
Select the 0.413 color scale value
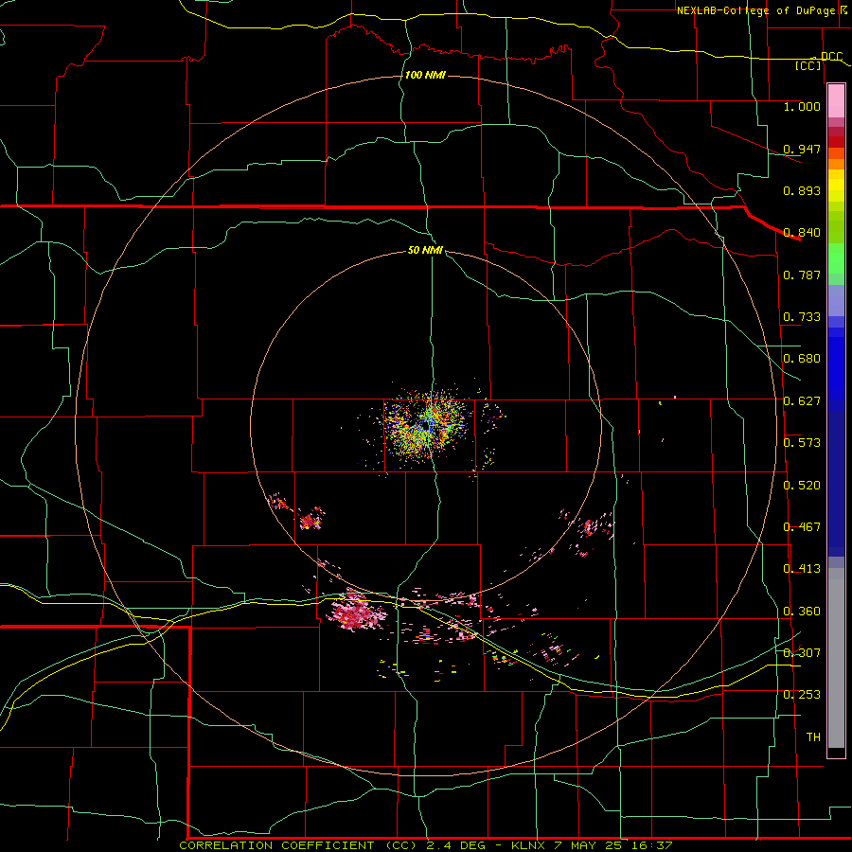tap(802, 569)
